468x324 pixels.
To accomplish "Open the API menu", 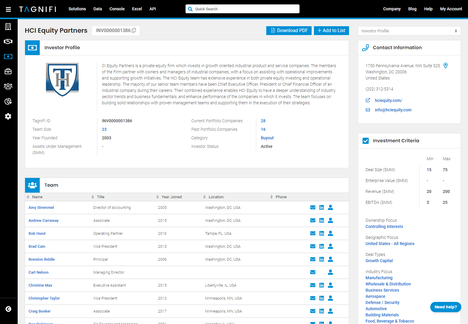I will pyautogui.click(x=153, y=9).
